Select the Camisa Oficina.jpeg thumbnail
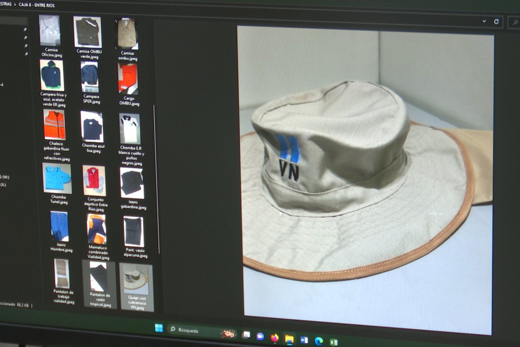Image resolution: width=520 pixels, height=347 pixels. click(x=50, y=30)
